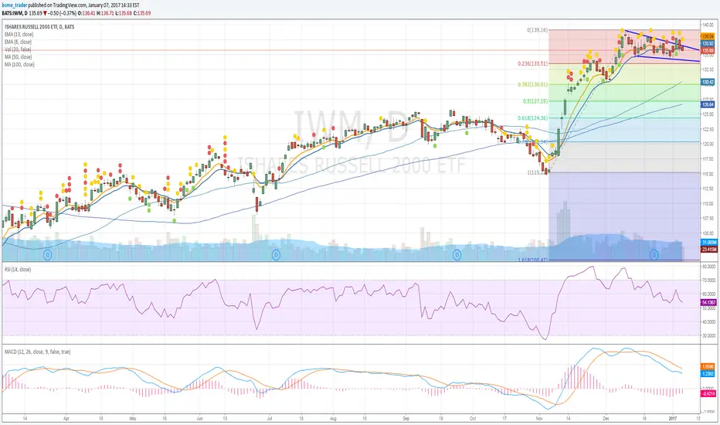Click the dividend D marker above Jul

276,254
